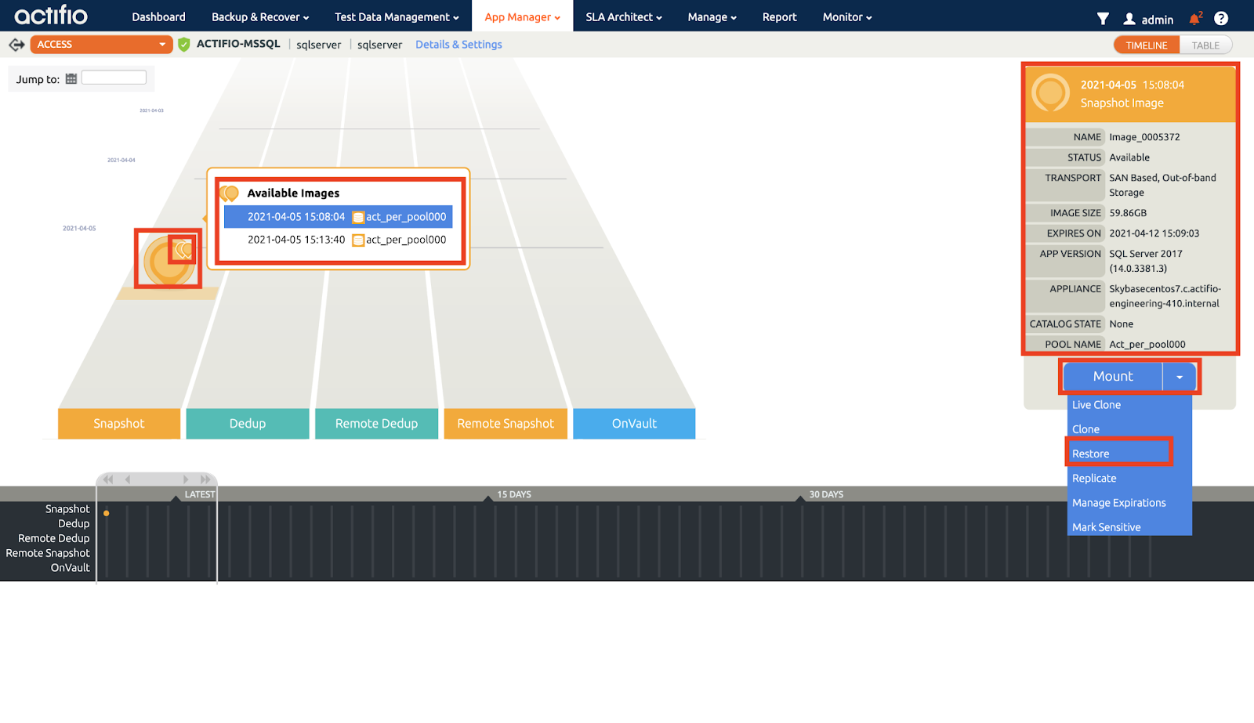Click image name Image_0005372

click(x=1144, y=137)
